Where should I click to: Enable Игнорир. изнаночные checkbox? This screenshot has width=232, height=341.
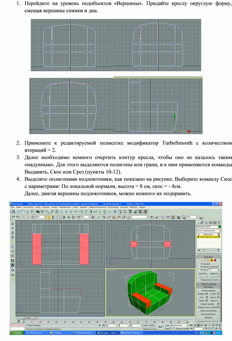pyautogui.click(x=199, y=267)
